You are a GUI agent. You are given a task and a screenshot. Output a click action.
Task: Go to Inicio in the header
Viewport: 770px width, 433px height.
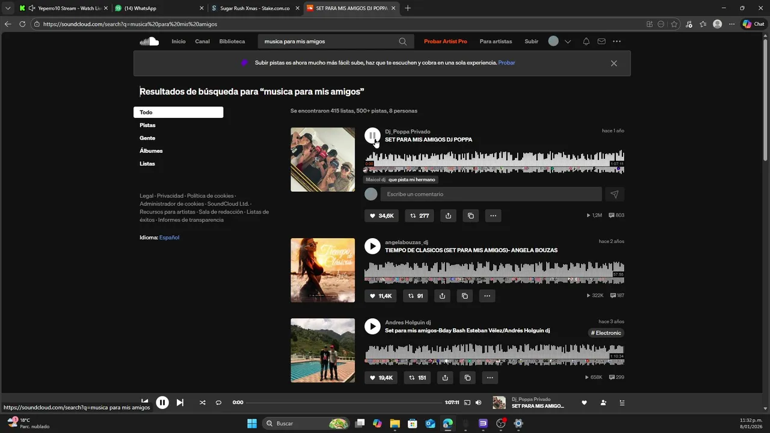point(179,41)
